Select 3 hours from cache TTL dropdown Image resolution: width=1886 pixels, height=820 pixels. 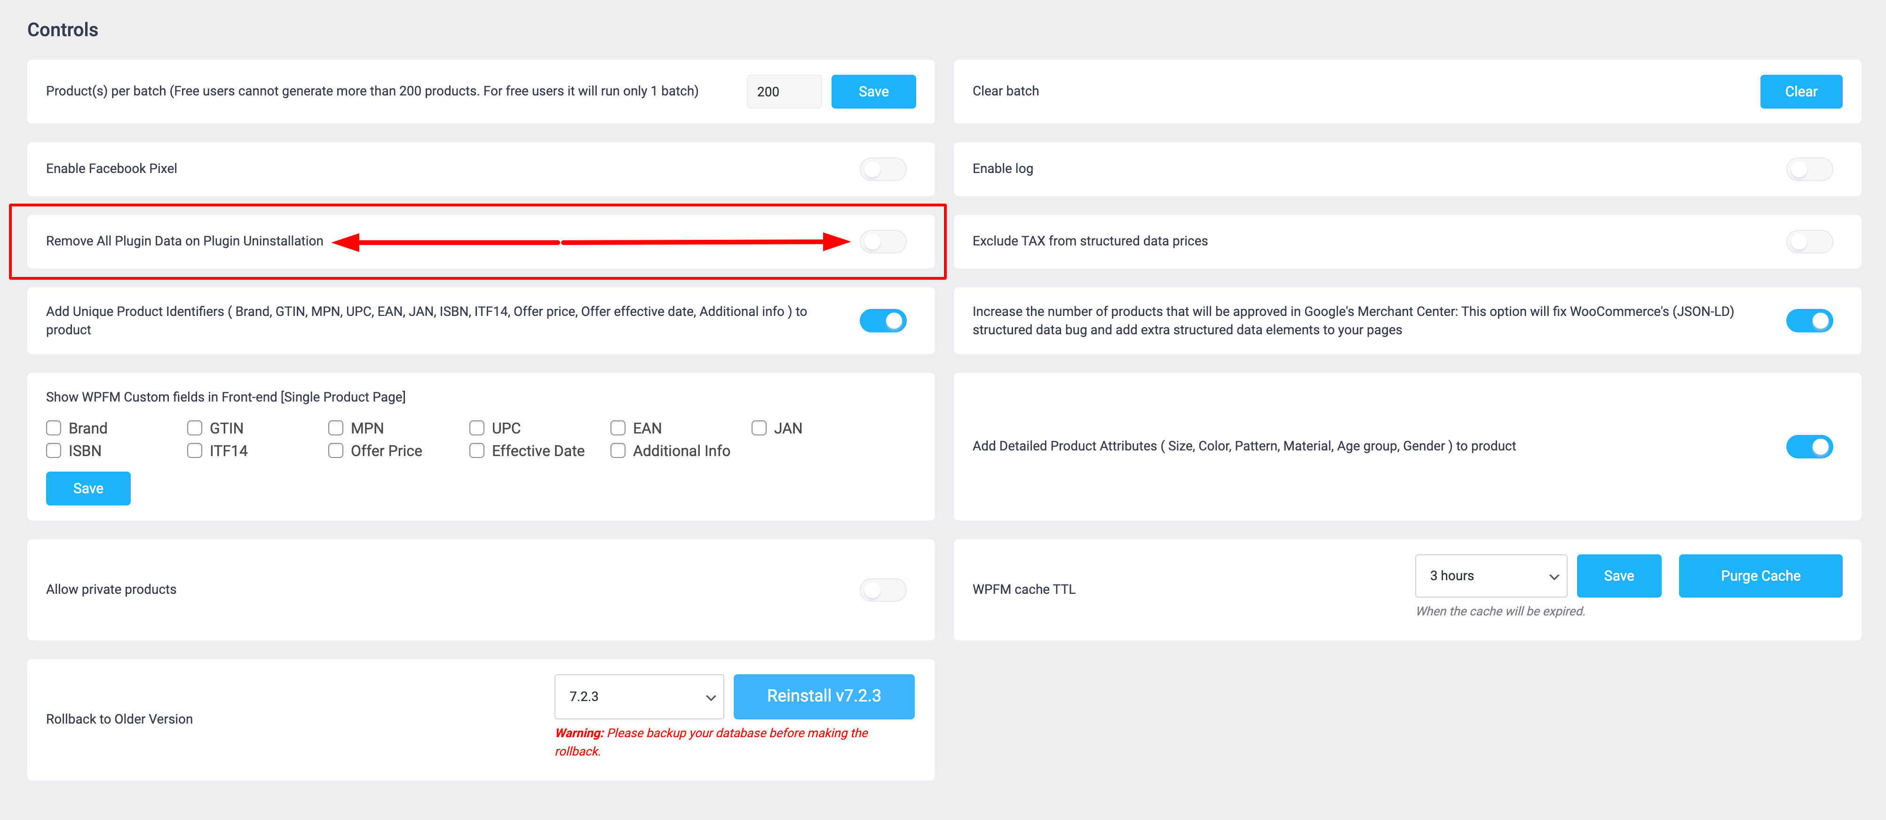tap(1491, 575)
